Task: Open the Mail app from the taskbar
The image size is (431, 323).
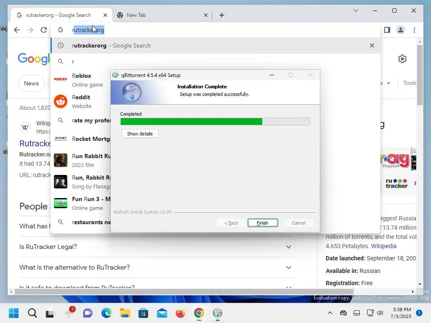Action: (162, 313)
